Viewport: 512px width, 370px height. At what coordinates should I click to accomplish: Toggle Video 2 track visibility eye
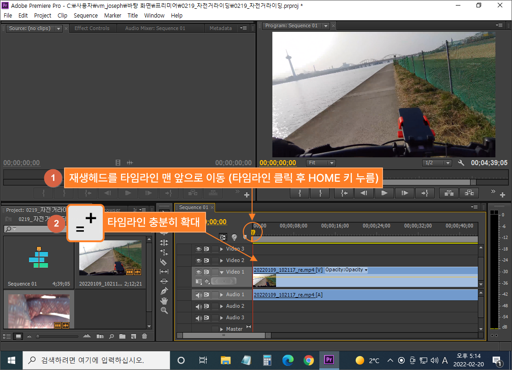pyautogui.click(x=199, y=261)
